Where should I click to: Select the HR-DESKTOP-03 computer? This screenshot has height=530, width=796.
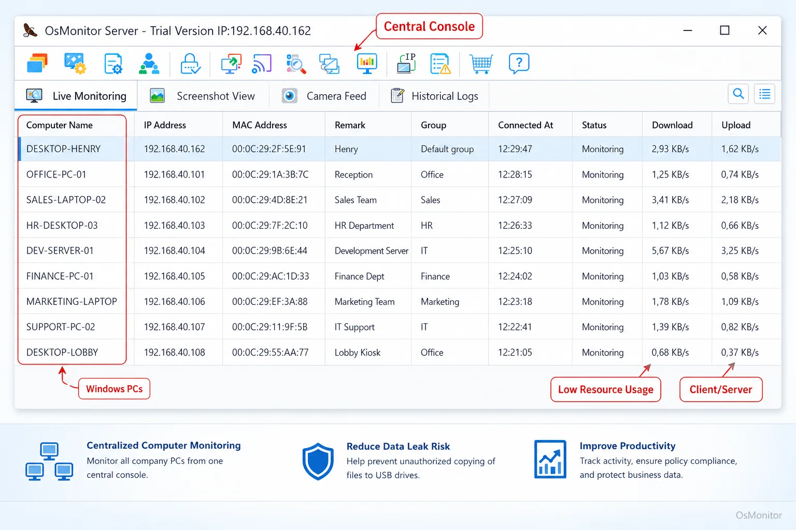(x=62, y=226)
